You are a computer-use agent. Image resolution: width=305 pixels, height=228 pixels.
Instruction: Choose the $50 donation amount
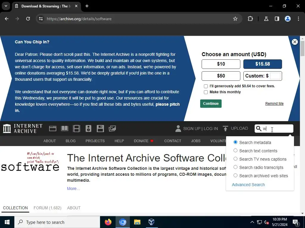[x=221, y=76]
